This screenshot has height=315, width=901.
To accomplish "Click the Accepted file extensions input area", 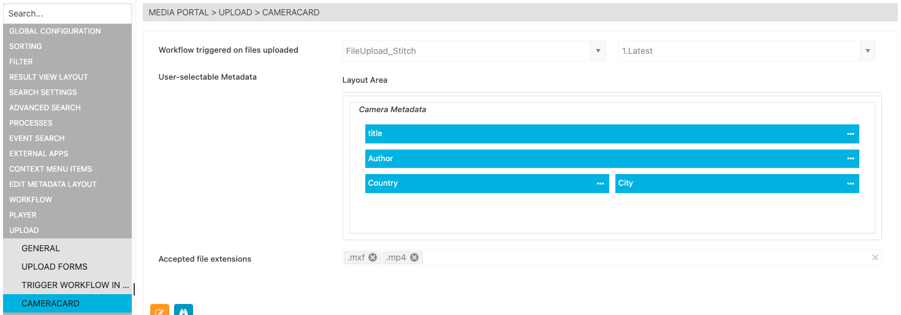I will point(644,258).
